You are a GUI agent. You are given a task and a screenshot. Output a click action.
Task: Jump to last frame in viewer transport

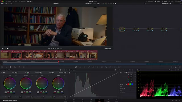(58, 49)
